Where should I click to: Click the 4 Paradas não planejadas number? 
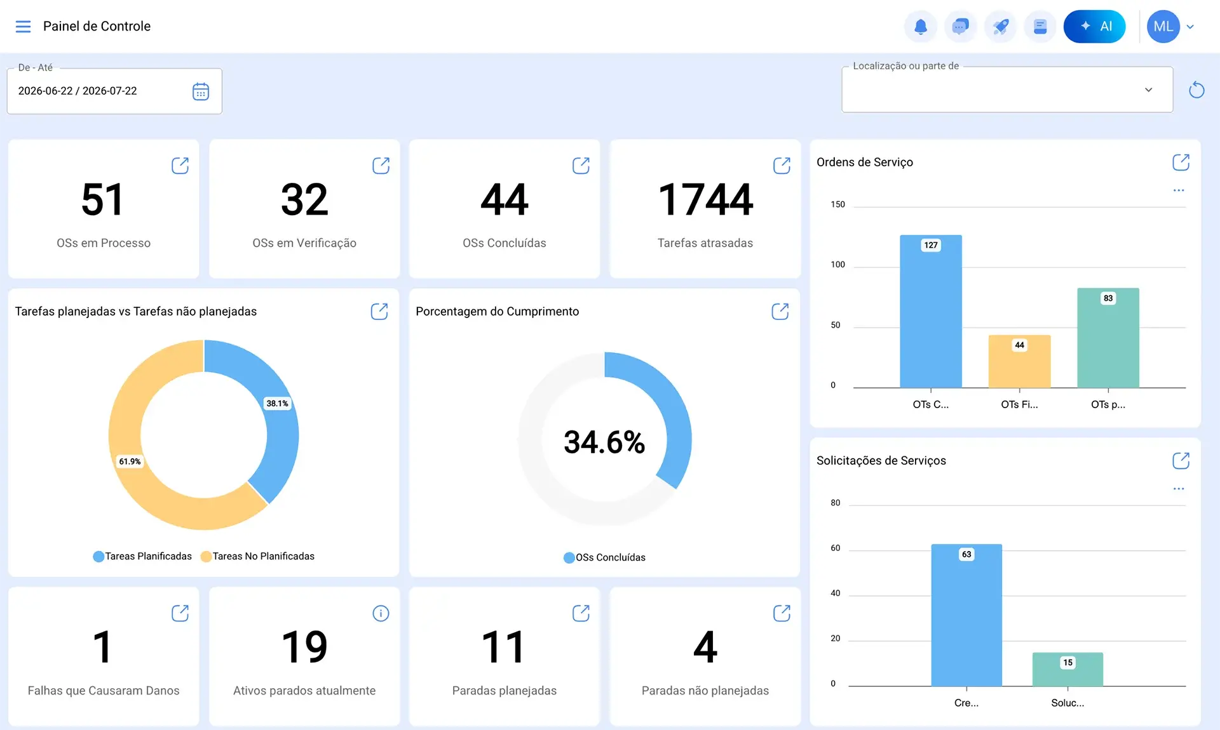(x=705, y=647)
